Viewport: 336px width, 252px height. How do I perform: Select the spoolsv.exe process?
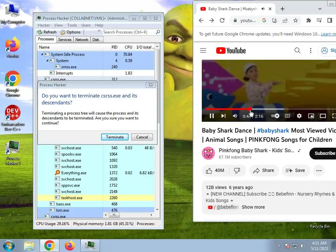(95, 154)
